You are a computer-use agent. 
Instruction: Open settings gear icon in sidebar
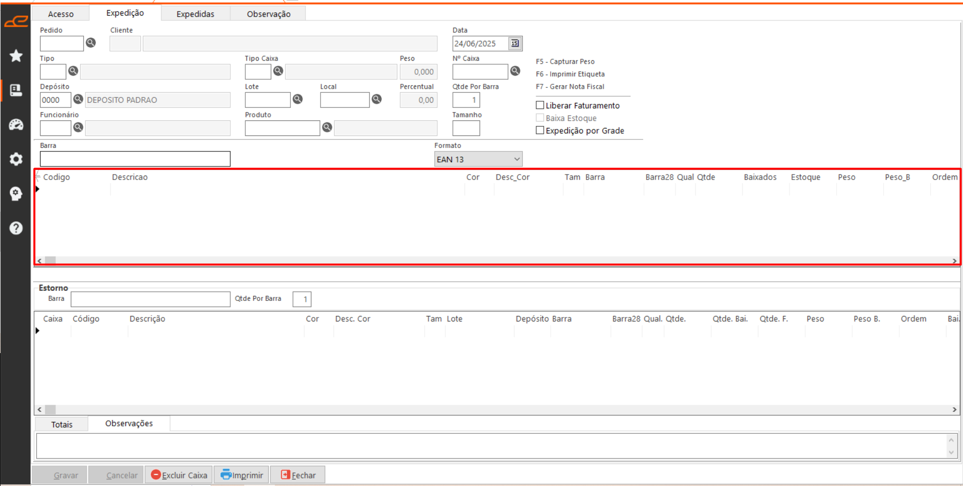(x=16, y=159)
